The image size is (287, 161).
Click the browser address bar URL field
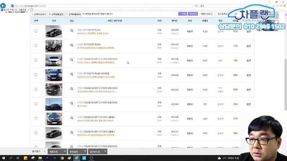103,6
